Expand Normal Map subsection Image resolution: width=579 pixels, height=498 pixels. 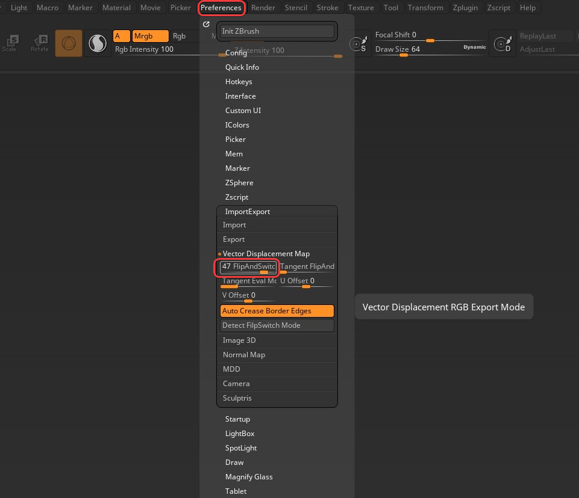[244, 355]
